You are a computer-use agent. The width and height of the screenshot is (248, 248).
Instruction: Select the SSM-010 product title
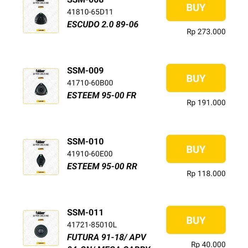[x=85, y=141]
